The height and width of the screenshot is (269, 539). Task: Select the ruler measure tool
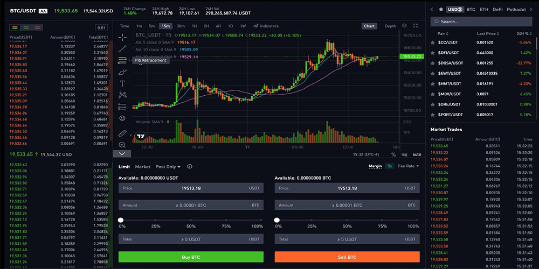[x=122, y=133]
